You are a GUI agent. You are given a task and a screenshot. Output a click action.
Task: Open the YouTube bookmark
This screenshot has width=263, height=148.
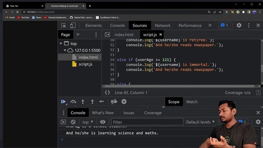point(23,17)
